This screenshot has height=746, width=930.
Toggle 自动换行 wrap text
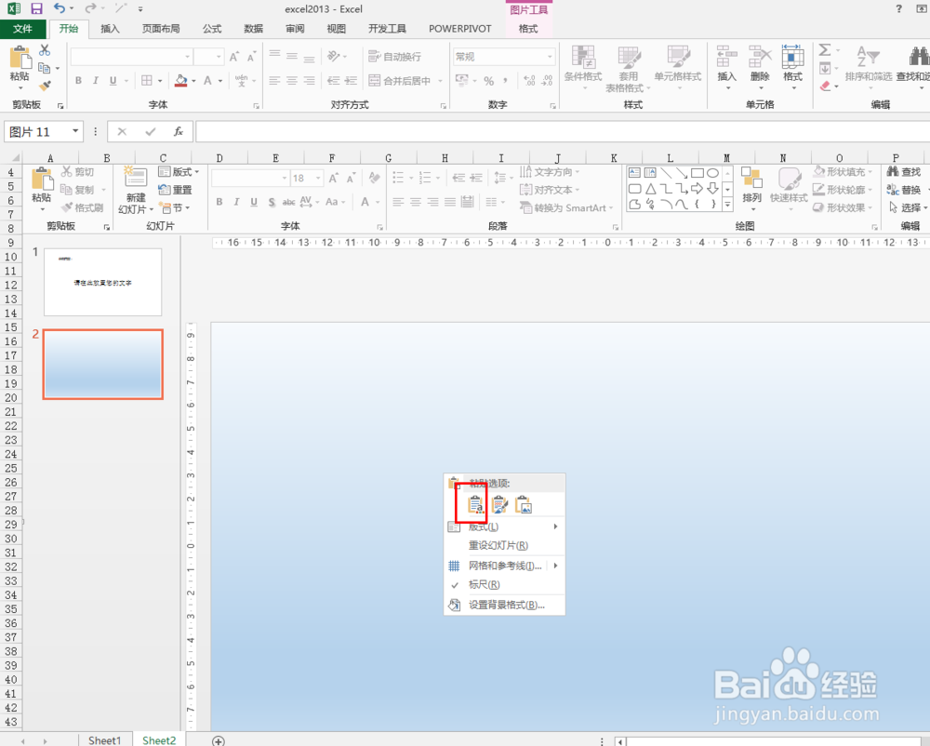pyautogui.click(x=395, y=57)
